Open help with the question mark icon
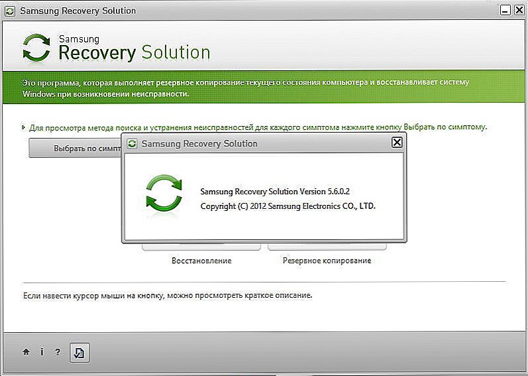Viewport: 528px width, 376px height. pyautogui.click(x=58, y=352)
